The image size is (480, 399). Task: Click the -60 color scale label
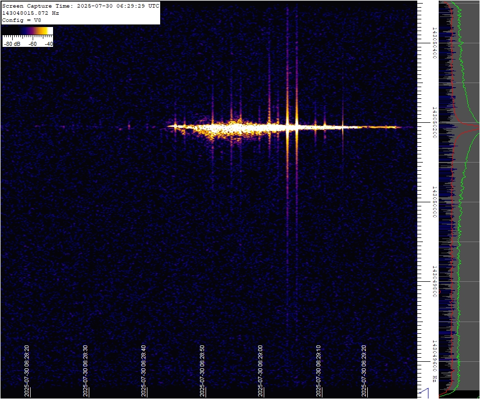click(x=33, y=44)
